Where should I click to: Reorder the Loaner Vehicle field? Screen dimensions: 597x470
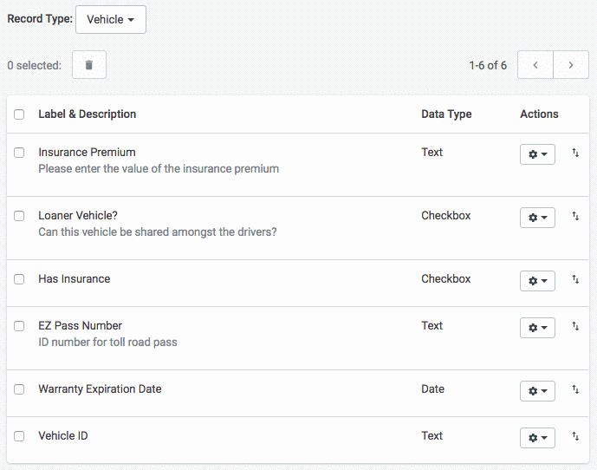point(575,217)
